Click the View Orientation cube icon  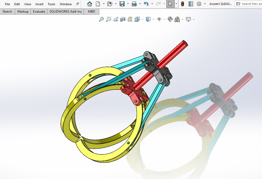(x=137, y=19)
